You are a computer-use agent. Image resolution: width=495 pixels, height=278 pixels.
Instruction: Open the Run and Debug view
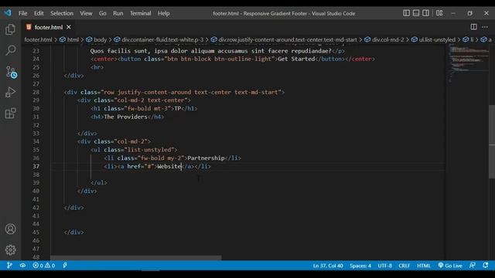[10, 92]
